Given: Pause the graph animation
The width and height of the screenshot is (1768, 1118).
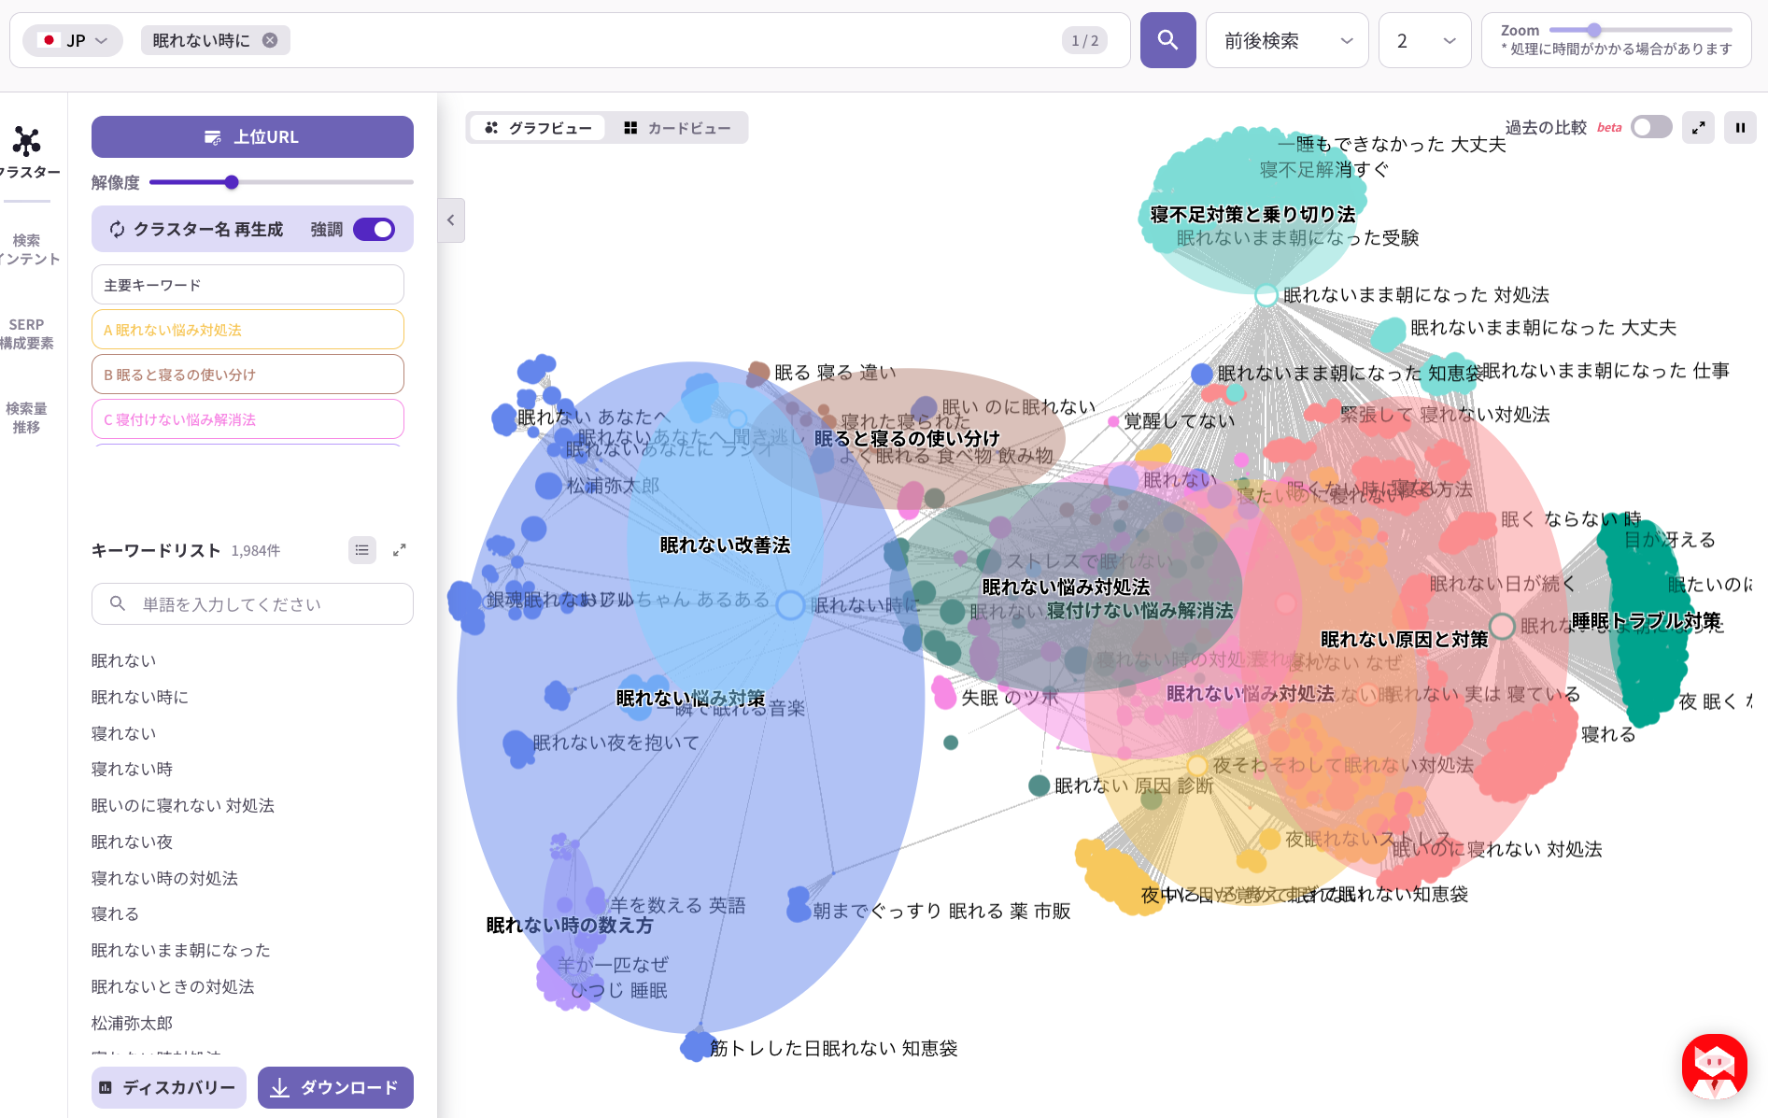Looking at the screenshot, I should pos(1740,128).
